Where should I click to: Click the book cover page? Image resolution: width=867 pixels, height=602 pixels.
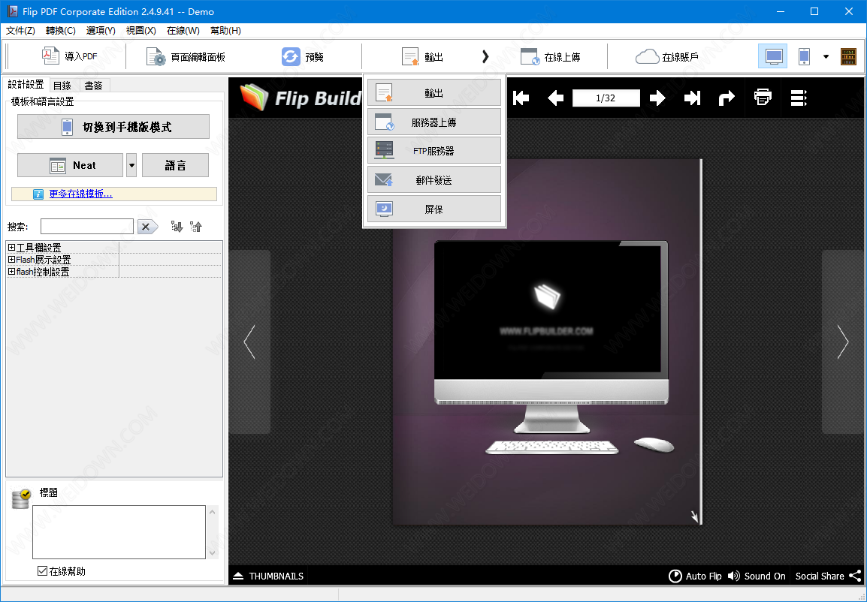tap(546, 342)
